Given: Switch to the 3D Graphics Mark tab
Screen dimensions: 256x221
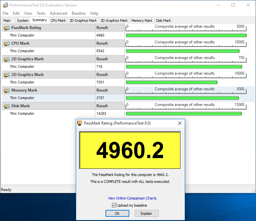Looking at the screenshot, I should (x=114, y=21).
